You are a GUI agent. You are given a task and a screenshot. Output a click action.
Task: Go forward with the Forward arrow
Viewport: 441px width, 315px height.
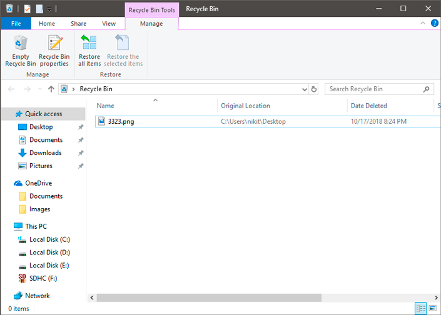pos(27,89)
